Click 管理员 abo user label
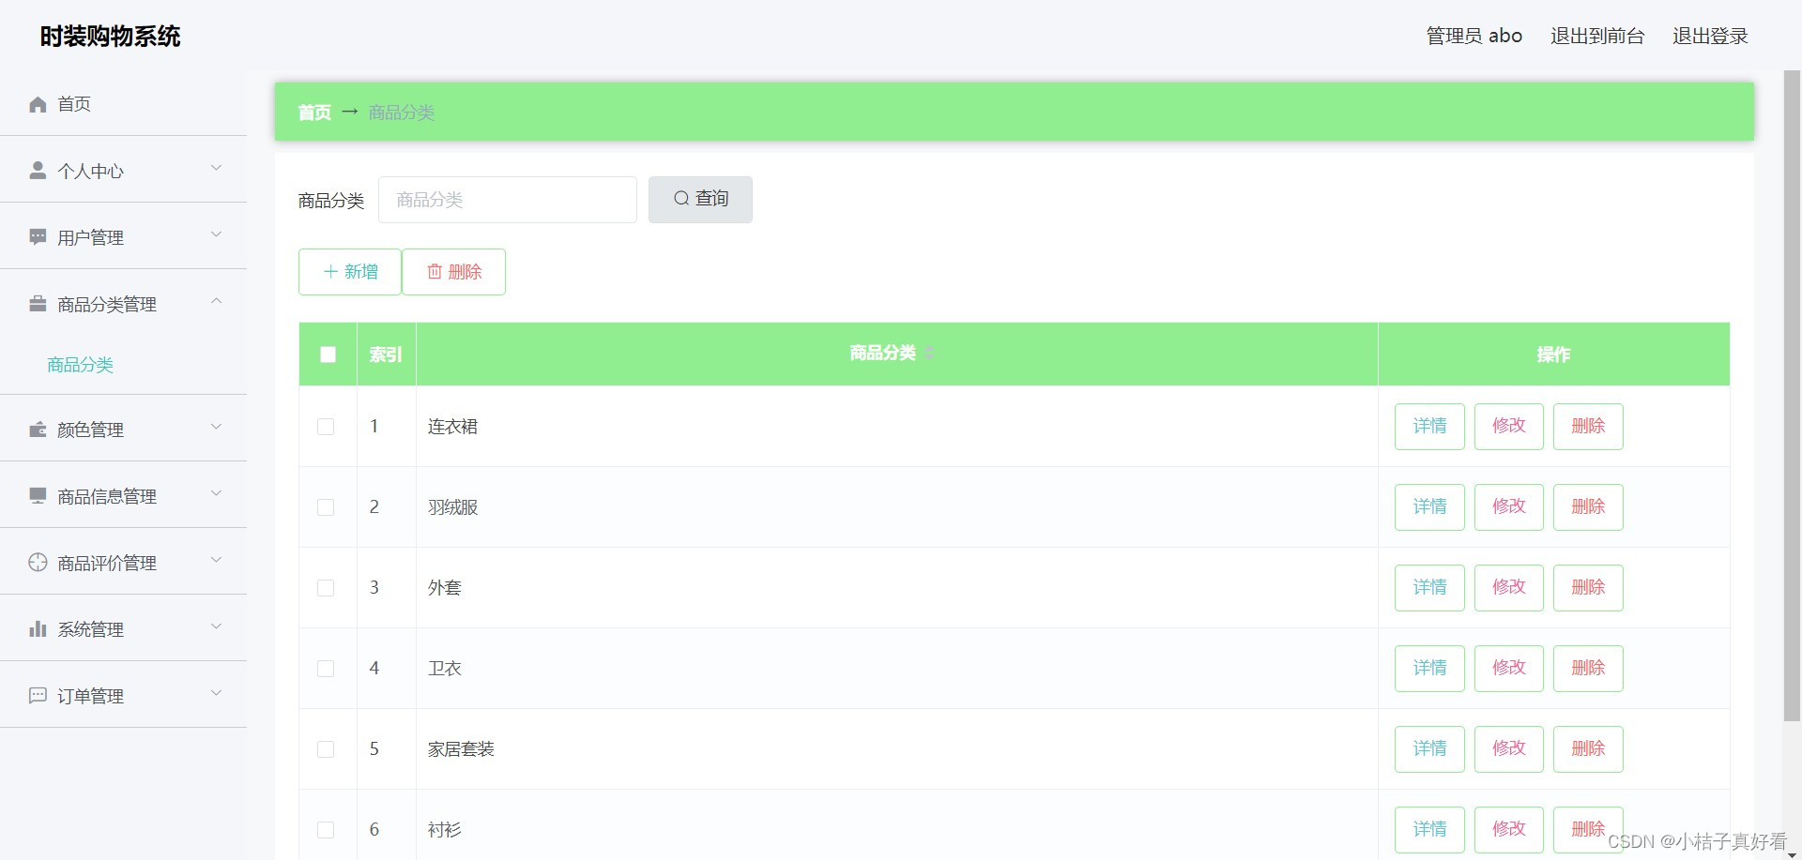1802x860 pixels. (1474, 36)
